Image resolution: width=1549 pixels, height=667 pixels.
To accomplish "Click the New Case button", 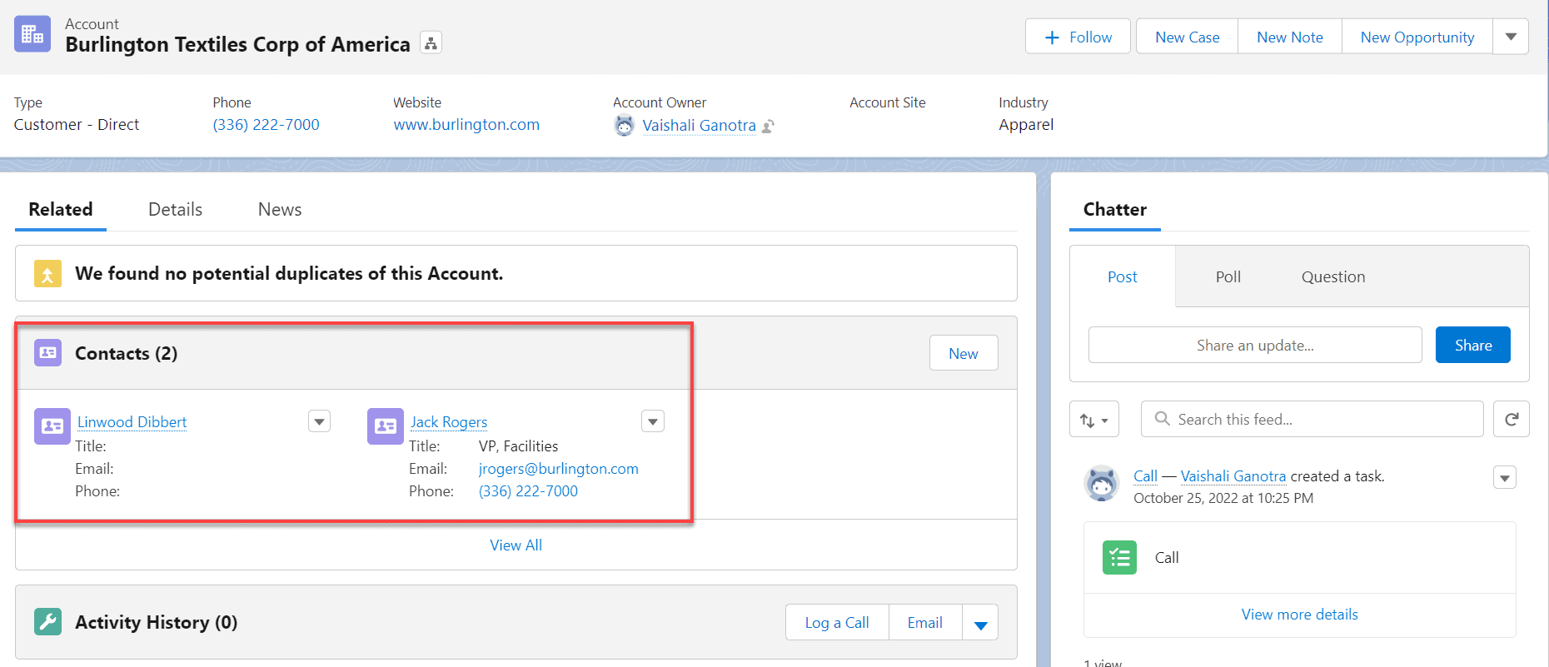I will tap(1187, 37).
